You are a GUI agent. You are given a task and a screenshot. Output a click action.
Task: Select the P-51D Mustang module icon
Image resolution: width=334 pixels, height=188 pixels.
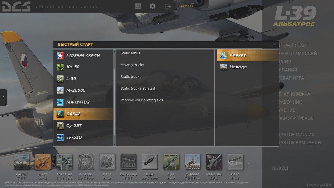[235, 162]
